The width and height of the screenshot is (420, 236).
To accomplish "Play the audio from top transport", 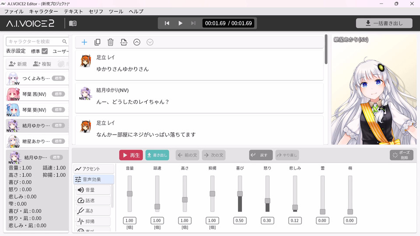I will click(x=180, y=23).
